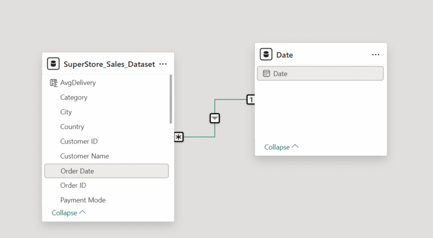433x238 pixels.
Task: Select the Customer Name field
Action: point(107,156)
